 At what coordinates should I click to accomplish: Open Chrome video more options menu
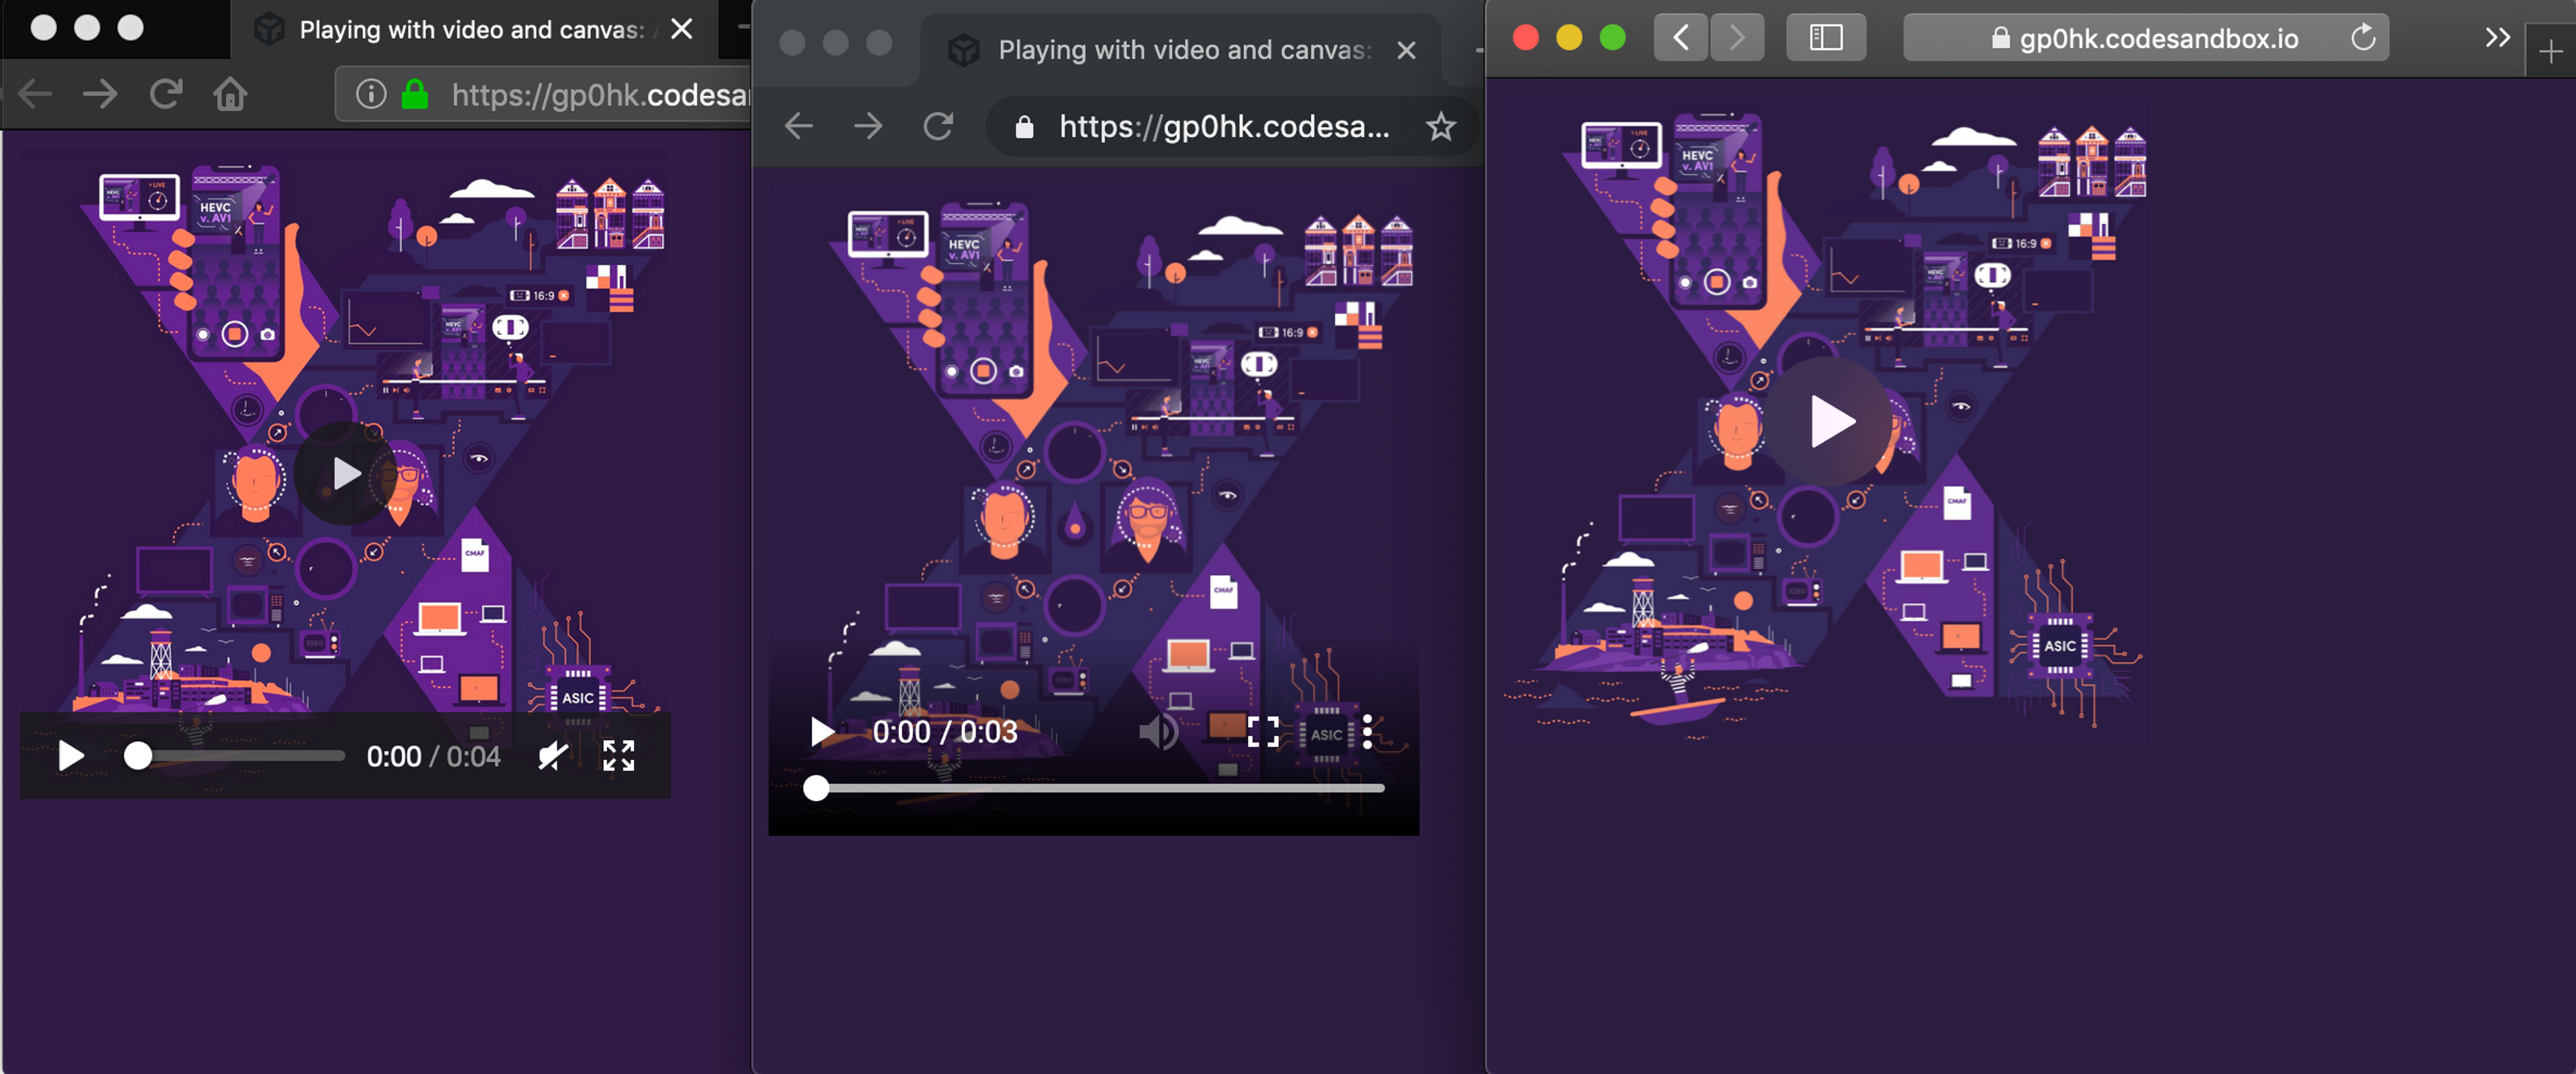tap(1367, 732)
